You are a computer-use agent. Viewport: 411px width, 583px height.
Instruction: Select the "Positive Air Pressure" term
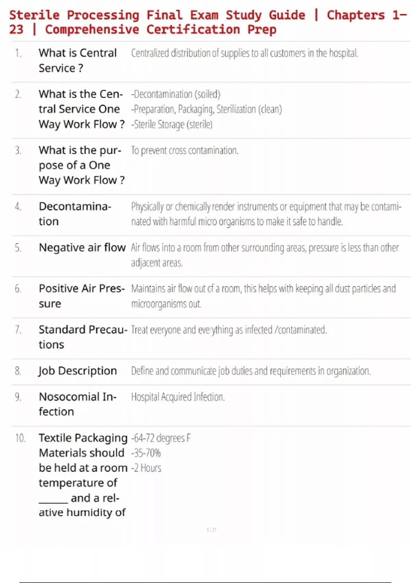tap(82, 296)
